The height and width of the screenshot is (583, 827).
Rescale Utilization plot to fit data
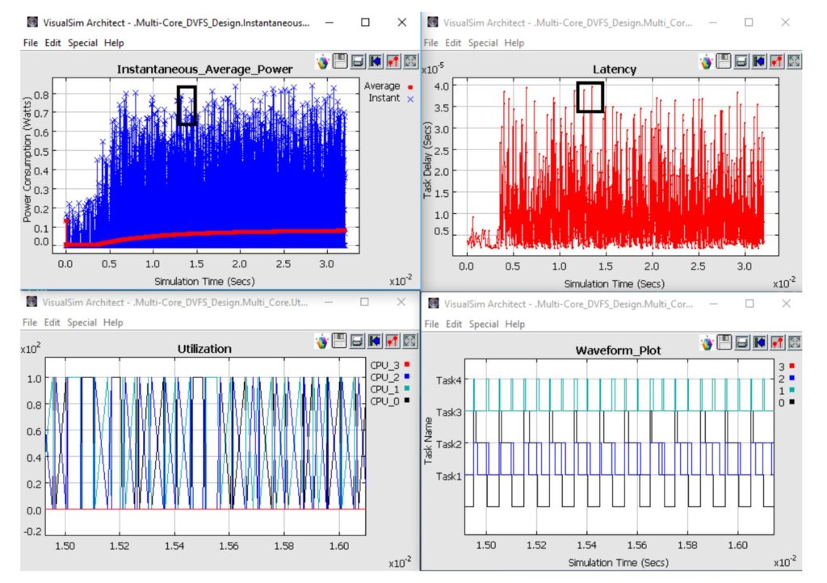click(409, 341)
